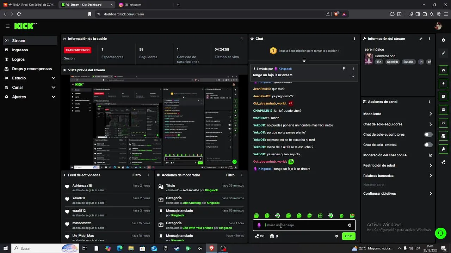Toggle the stream preview widget icon in right rail
Viewport: 451px width, 253px height.
tap(443, 70)
